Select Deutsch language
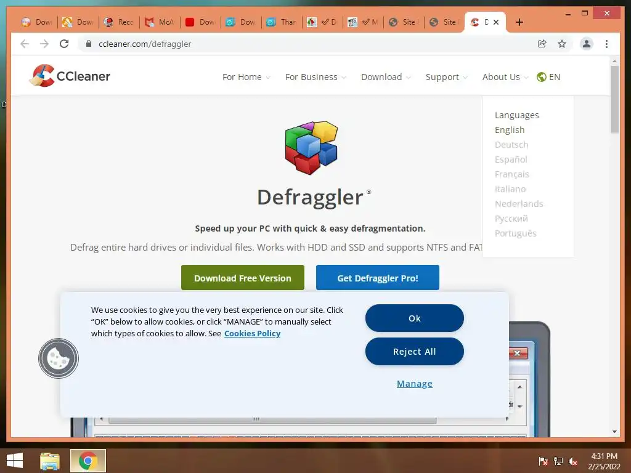This screenshot has width=631, height=473. [511, 145]
